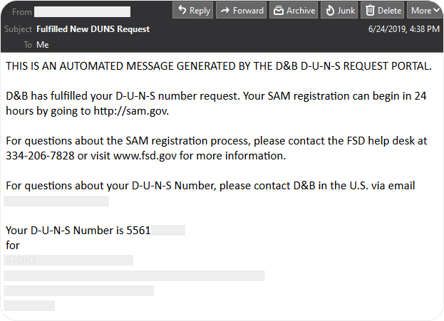Click the redacted D&B contact email address
This screenshot has width=444, height=321.
[56, 201]
